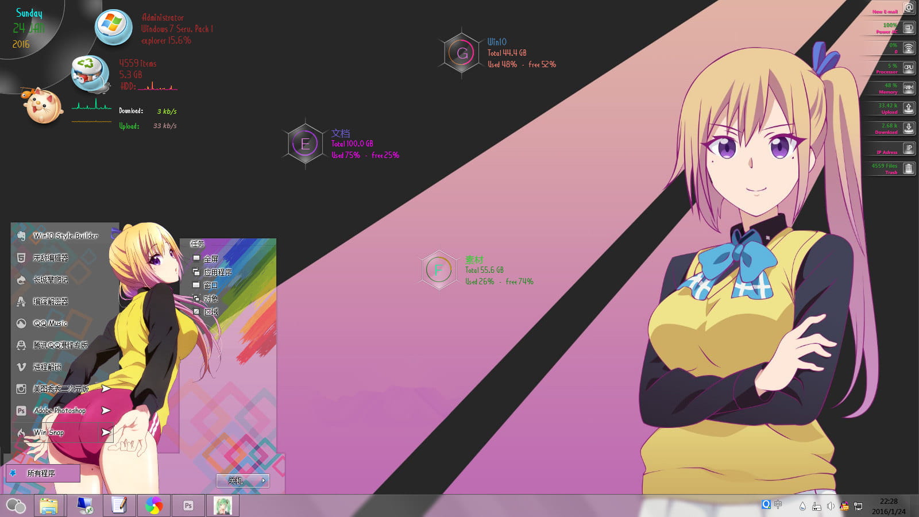Click the QQ penguin tray icon

pyautogui.click(x=844, y=506)
